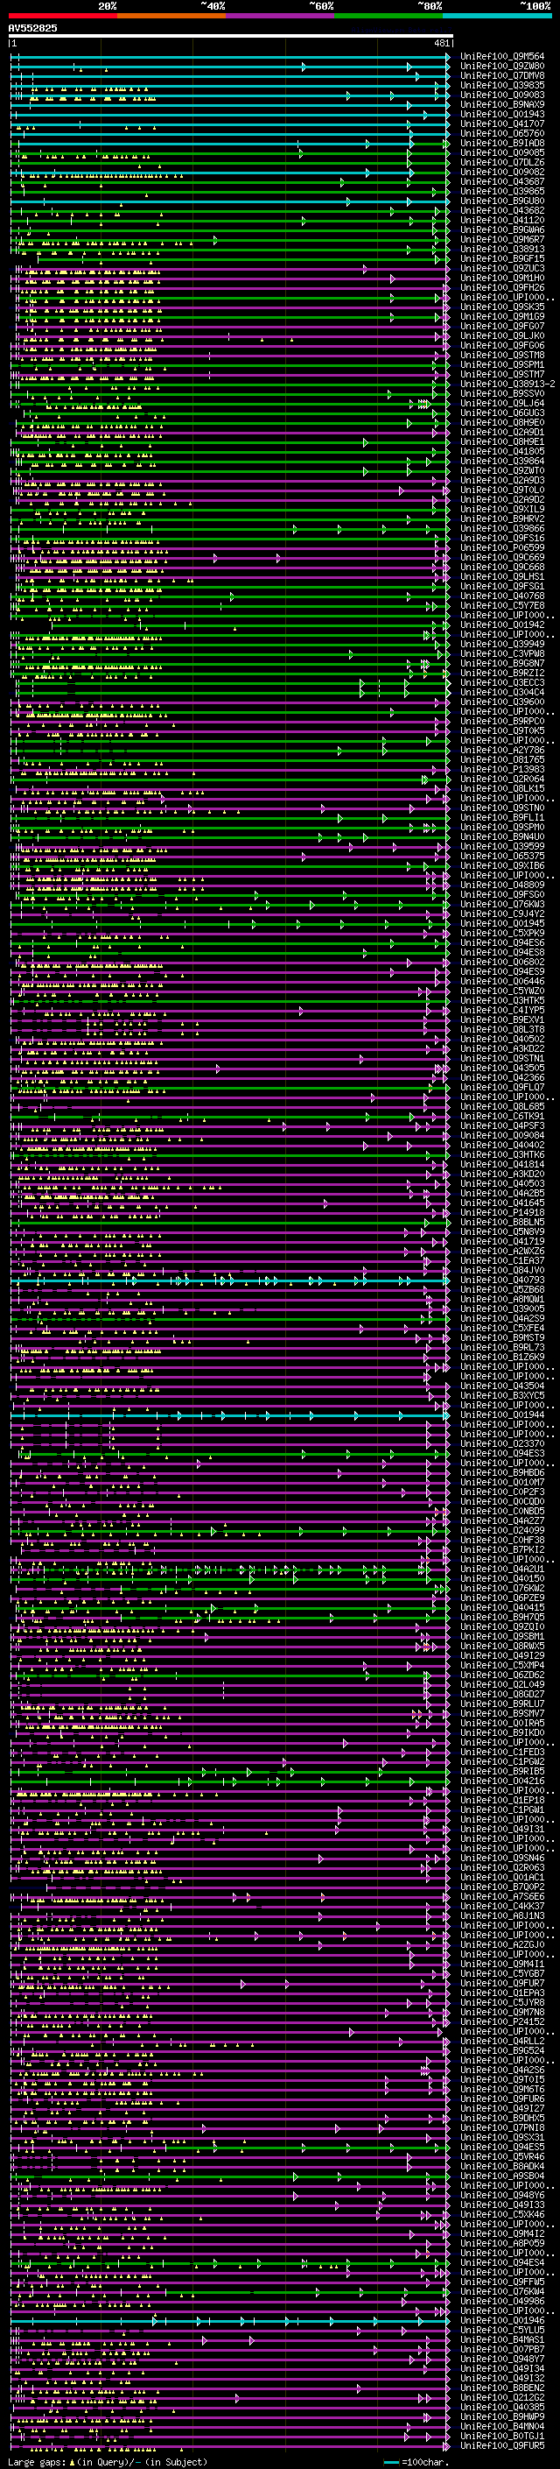The height and width of the screenshot is (2469, 560).
Task: Open hit UniRef100_Q09083
Action: [501, 95]
